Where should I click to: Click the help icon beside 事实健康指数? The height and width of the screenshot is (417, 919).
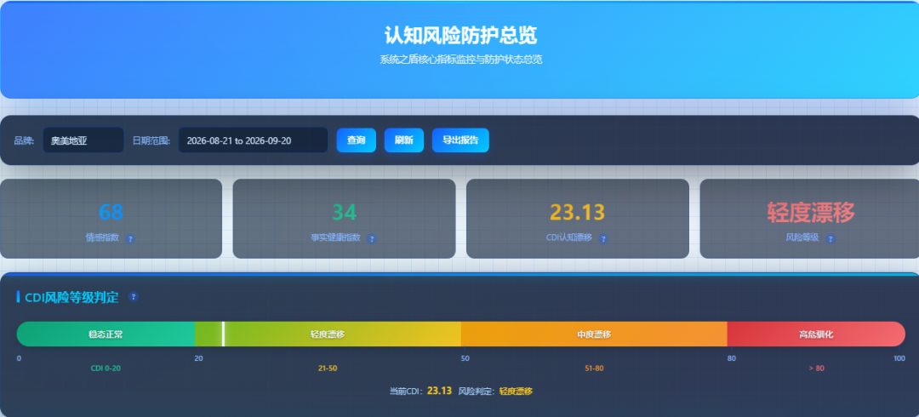[x=372, y=238]
